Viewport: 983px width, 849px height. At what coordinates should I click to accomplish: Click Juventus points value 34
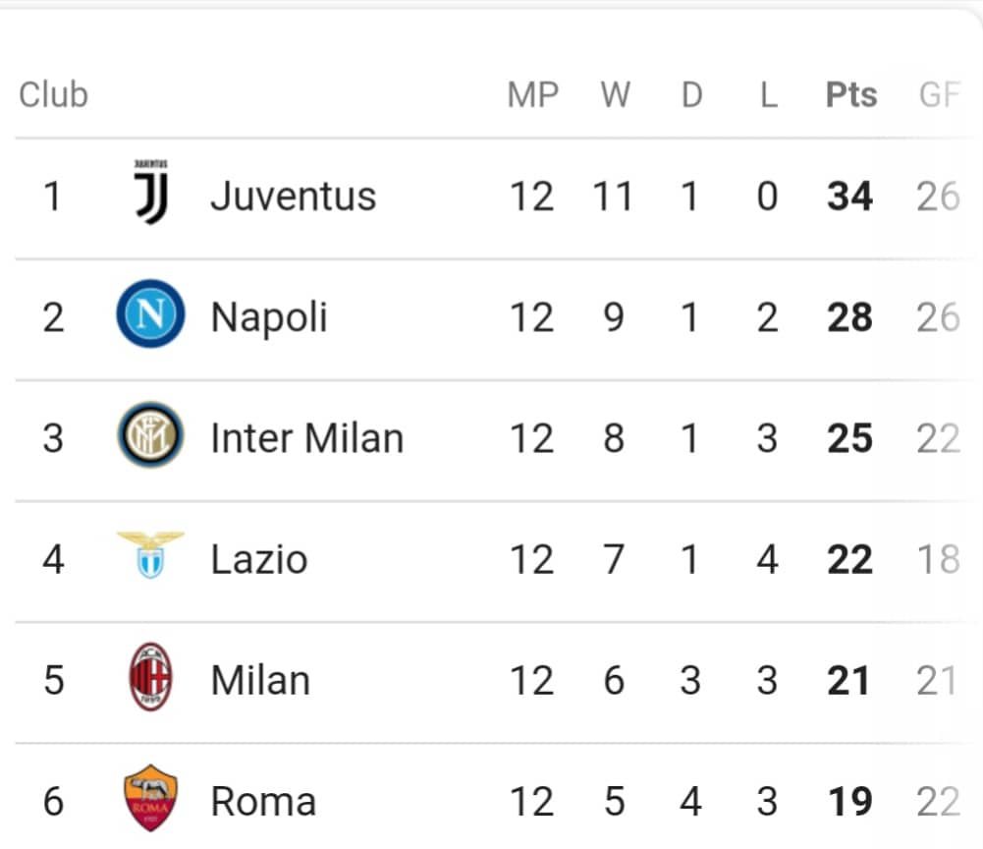(850, 197)
